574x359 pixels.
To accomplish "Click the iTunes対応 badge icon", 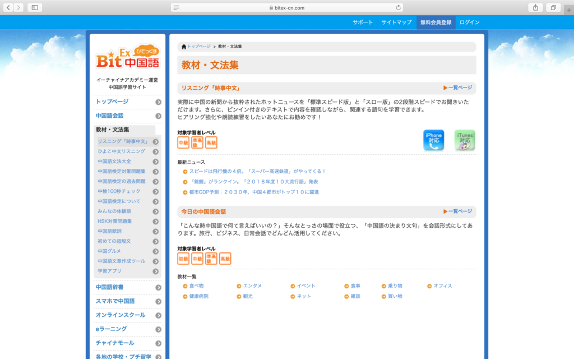I will [465, 140].
